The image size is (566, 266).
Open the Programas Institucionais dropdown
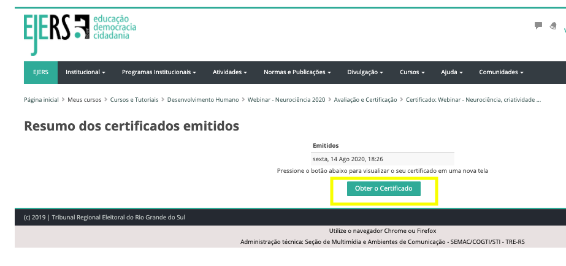click(x=159, y=72)
